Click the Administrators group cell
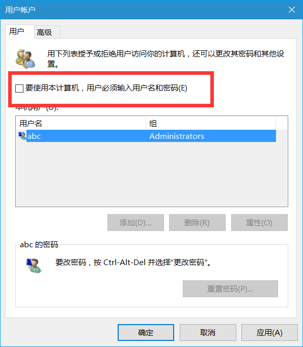The height and width of the screenshot is (347, 303). [x=177, y=136]
